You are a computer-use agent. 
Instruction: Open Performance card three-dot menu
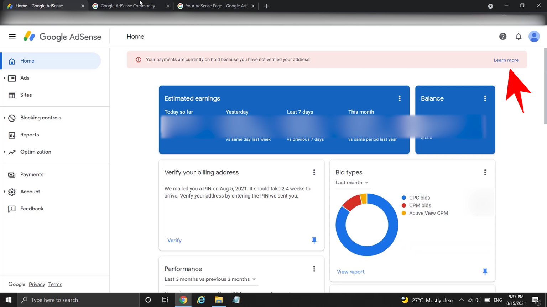click(314, 269)
